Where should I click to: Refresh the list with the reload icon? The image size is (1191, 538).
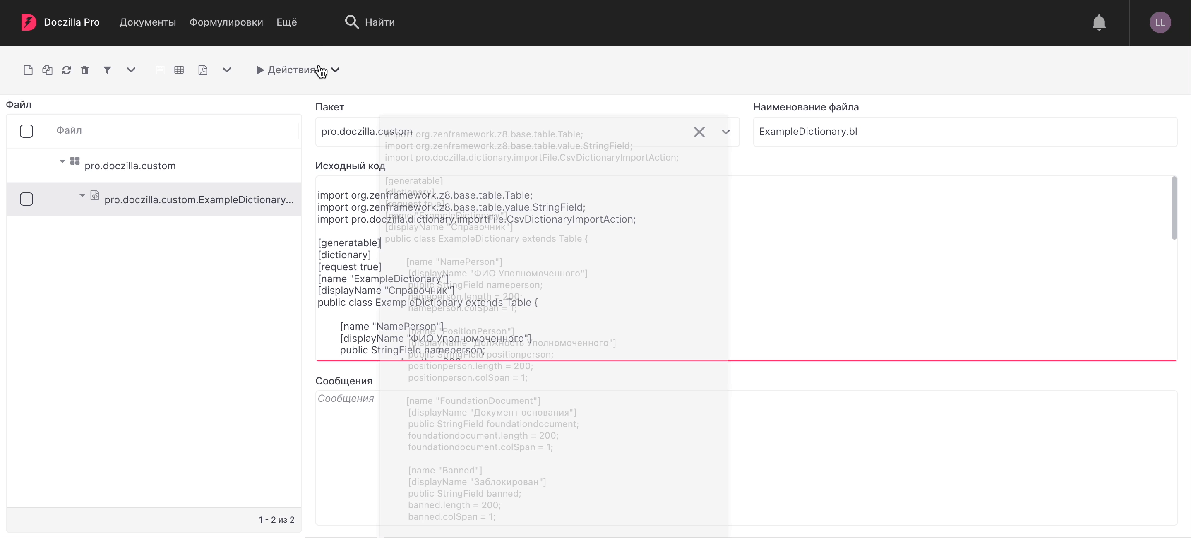67,70
